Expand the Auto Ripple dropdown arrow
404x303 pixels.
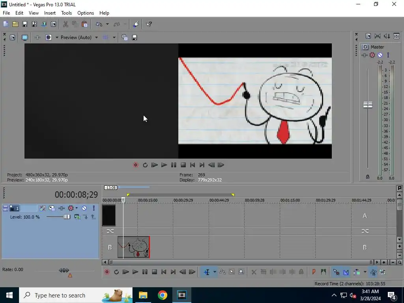tap(365, 272)
